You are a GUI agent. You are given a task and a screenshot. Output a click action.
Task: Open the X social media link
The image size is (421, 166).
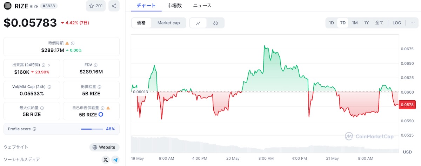(x=106, y=160)
